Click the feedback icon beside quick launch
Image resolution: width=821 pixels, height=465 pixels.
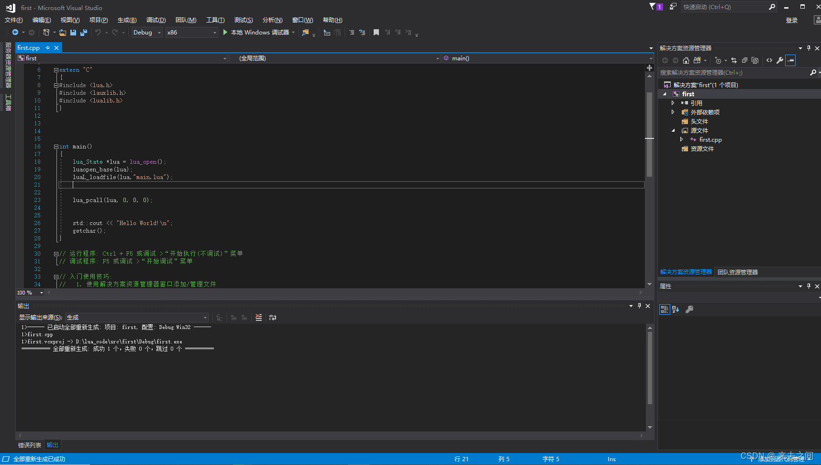pyautogui.click(x=673, y=7)
